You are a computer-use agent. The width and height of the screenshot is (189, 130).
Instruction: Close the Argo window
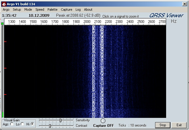click(185, 4)
